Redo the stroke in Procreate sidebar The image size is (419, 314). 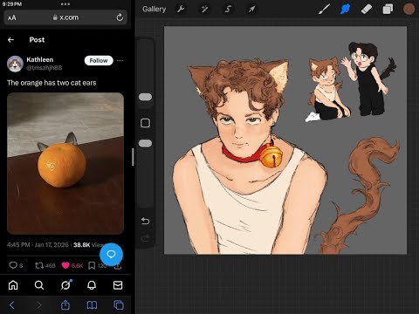[x=145, y=239]
